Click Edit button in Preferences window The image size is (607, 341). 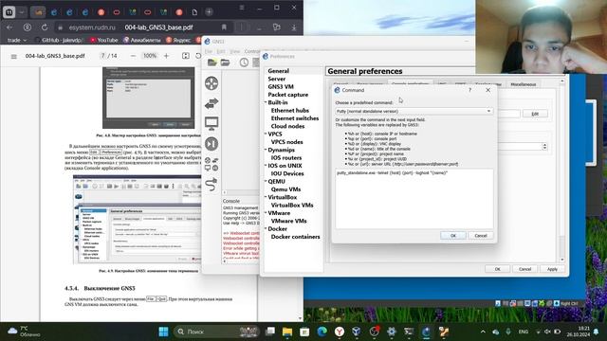(535, 114)
